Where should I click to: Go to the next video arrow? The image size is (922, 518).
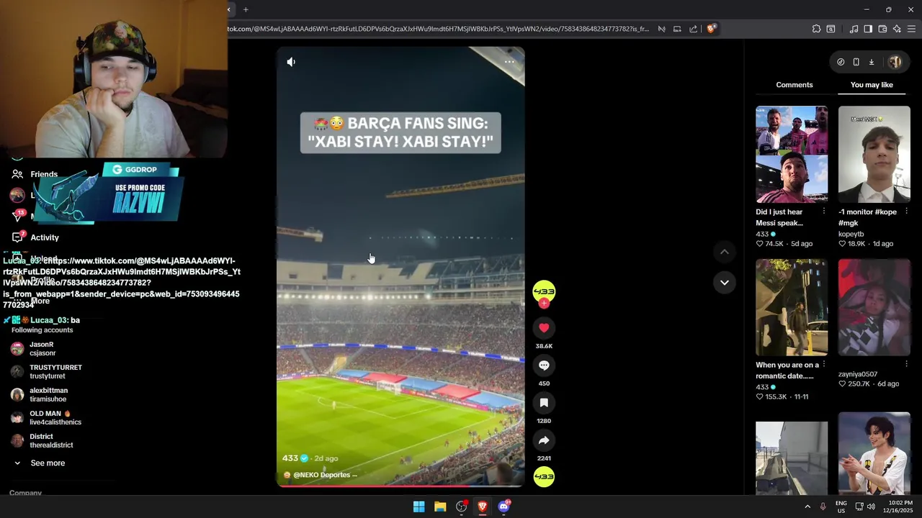725,283
